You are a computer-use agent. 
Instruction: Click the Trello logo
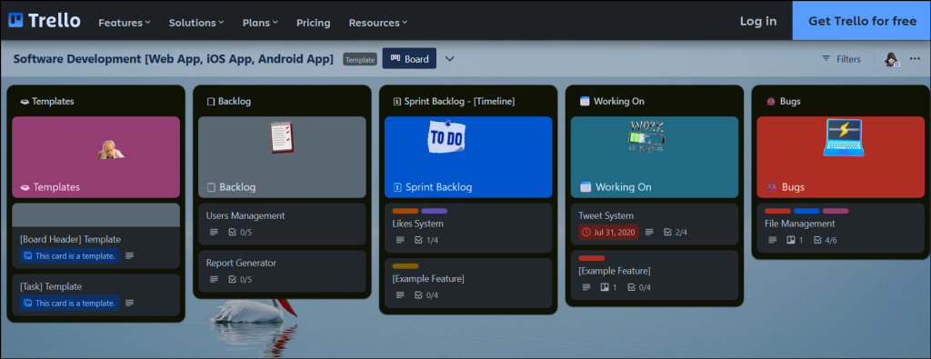click(x=44, y=20)
